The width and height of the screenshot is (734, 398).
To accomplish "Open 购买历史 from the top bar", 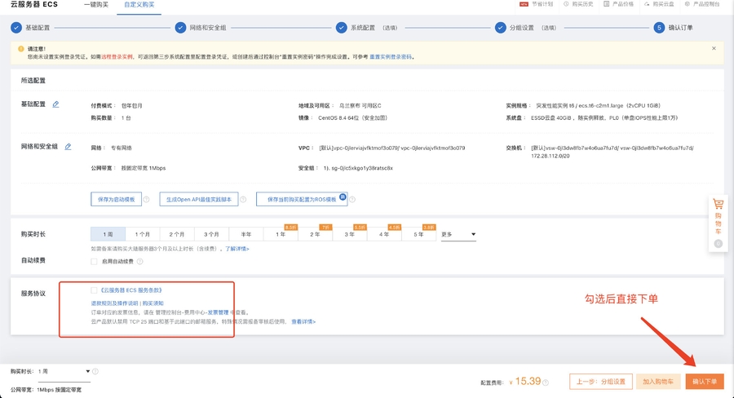I will tap(582, 4).
